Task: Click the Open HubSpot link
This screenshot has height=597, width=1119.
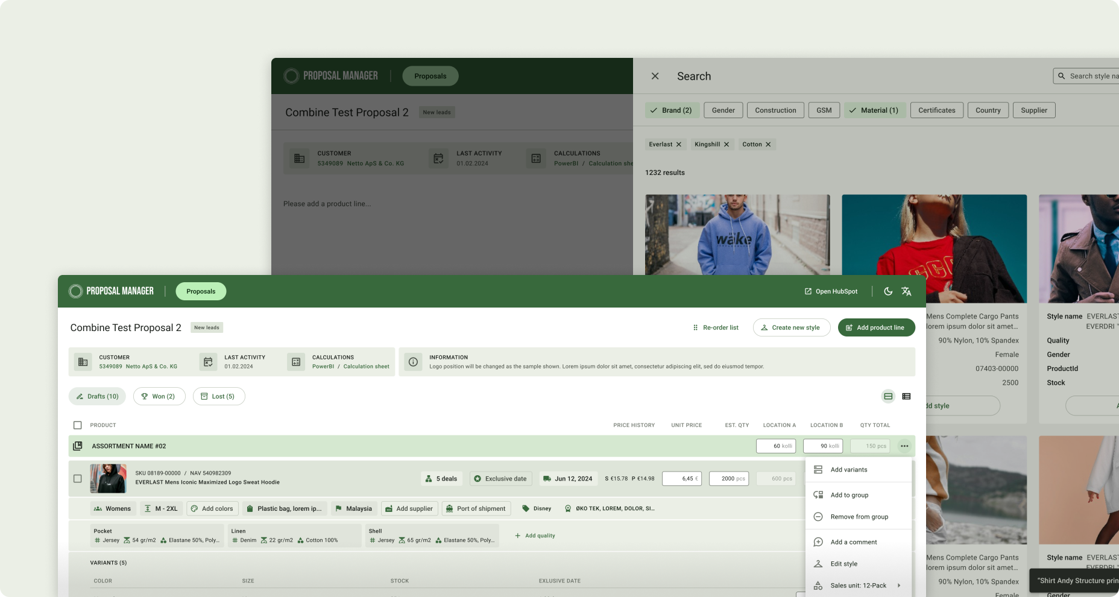Action: click(x=831, y=291)
